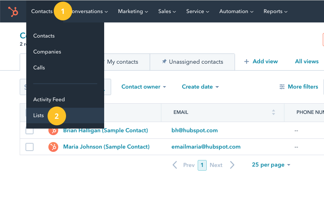Expand the Create date filter
Viewport: 324px width, 209px height.
pos(200,87)
